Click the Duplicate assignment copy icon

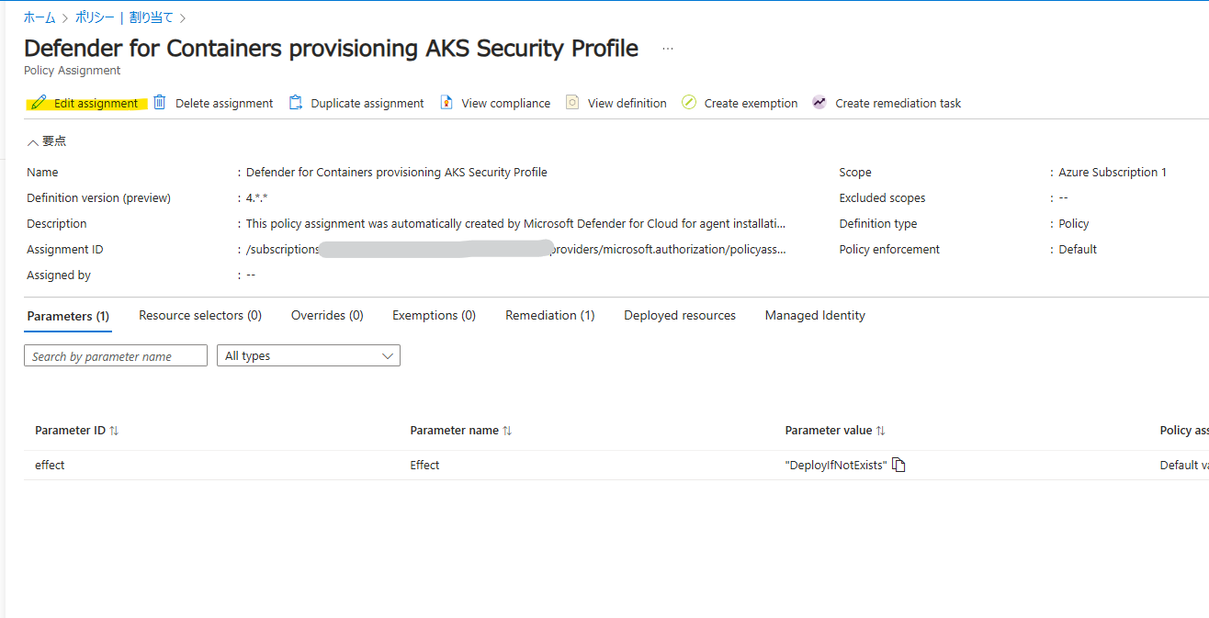(x=296, y=102)
